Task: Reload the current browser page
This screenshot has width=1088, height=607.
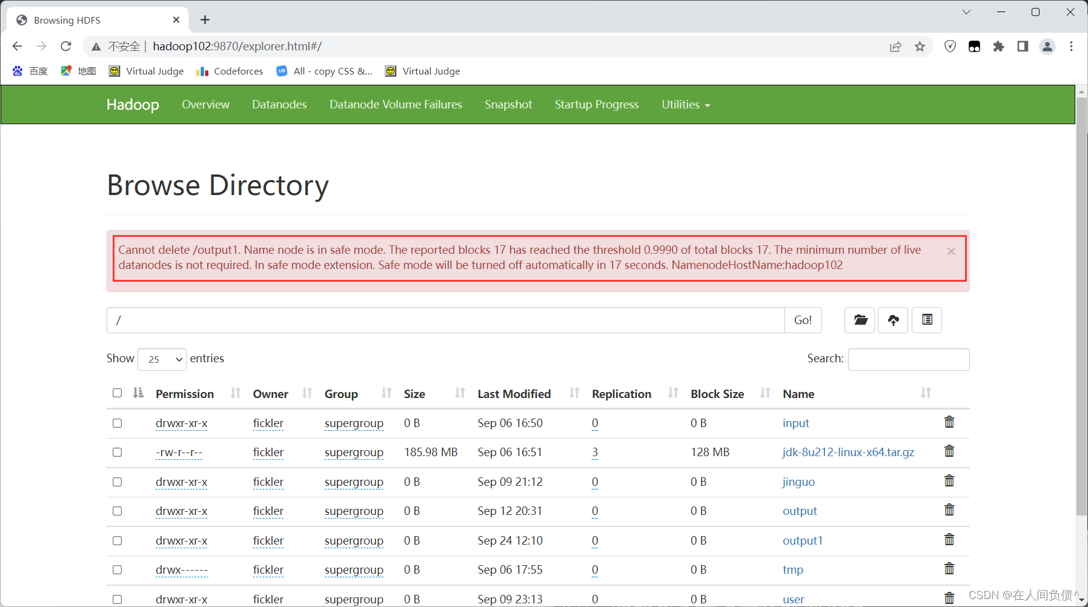Action: (x=66, y=46)
